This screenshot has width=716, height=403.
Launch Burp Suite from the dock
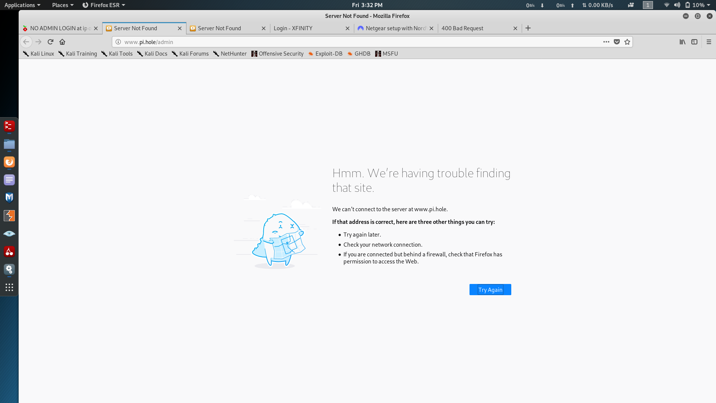(x=9, y=216)
